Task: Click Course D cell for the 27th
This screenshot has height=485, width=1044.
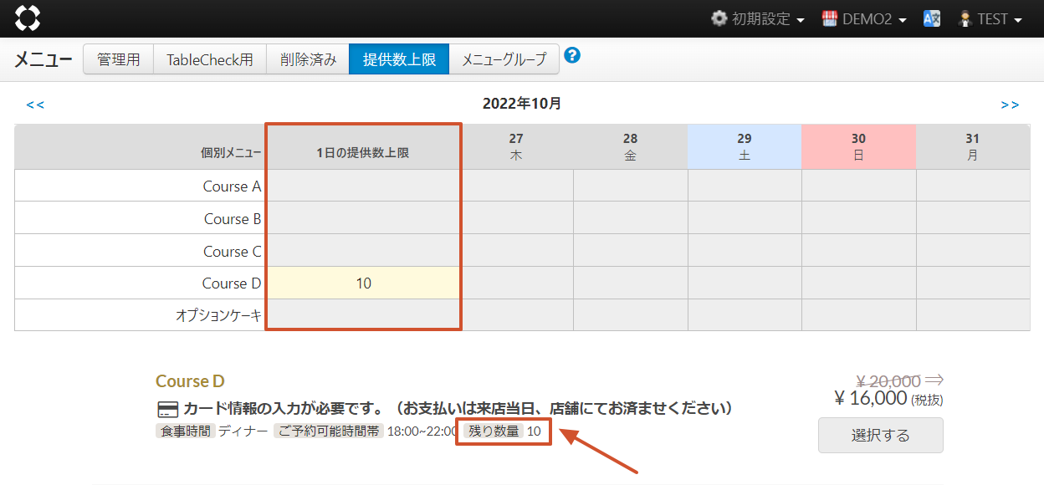Action: (x=516, y=283)
